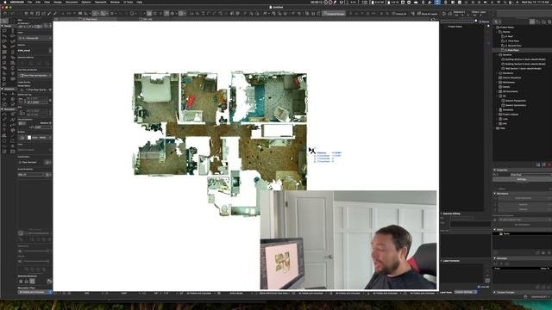Open the home story dropdown First Floor
The width and height of the screenshot is (552, 310).
(34, 90)
